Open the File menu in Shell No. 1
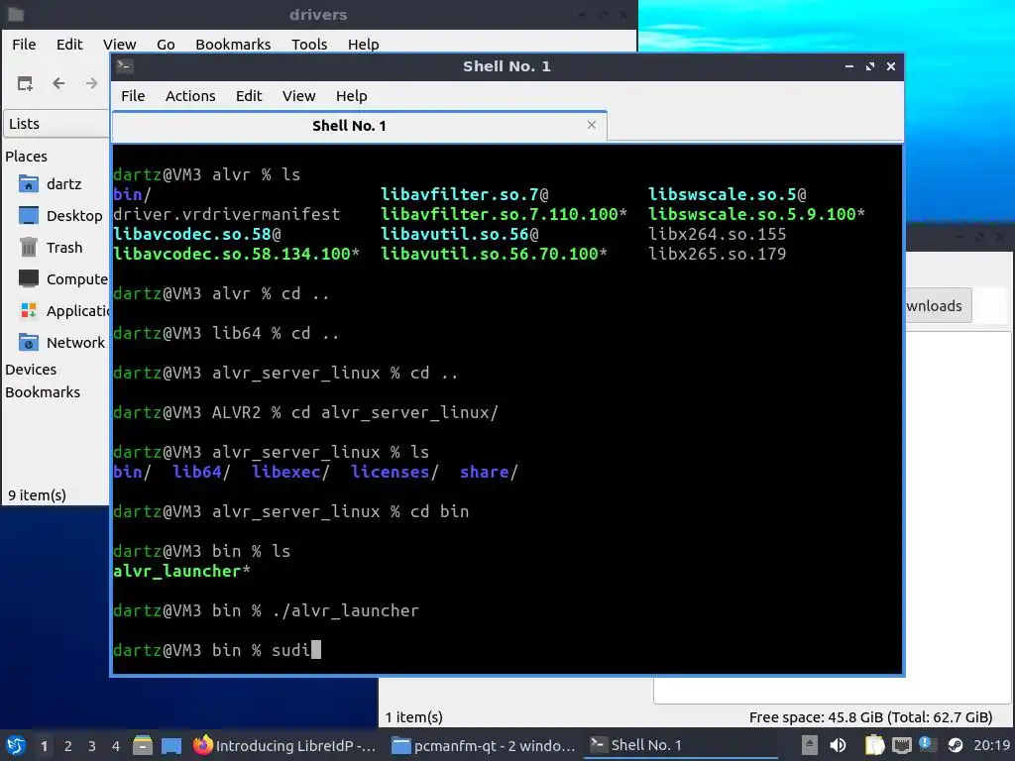Image resolution: width=1015 pixels, height=761 pixels. (x=133, y=96)
